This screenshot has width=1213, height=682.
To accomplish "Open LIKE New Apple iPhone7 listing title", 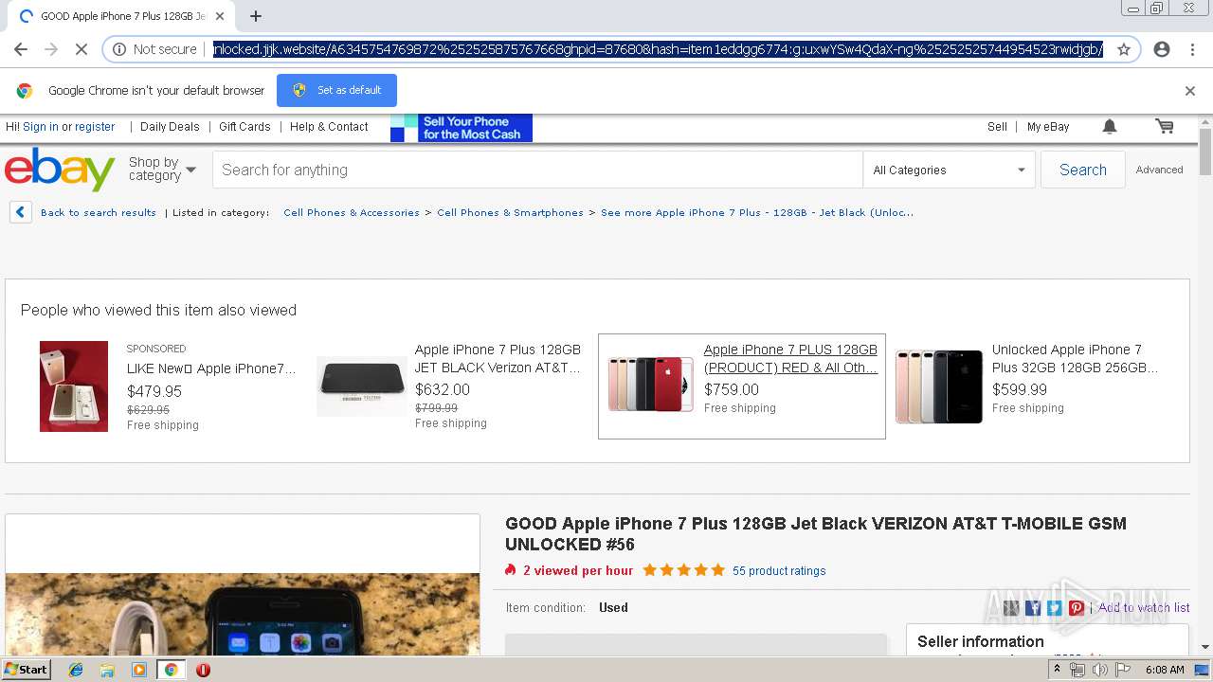I will [x=211, y=368].
